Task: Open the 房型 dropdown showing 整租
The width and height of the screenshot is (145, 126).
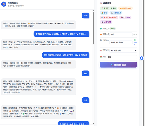Action: [x=121, y=57]
